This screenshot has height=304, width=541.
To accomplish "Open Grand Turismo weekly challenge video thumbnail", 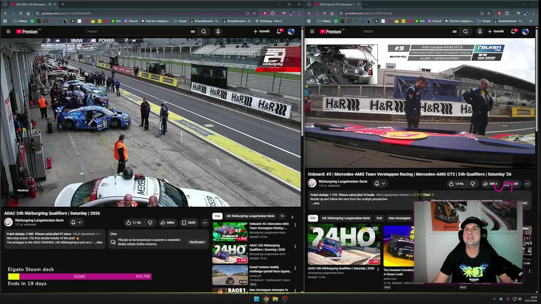I will coord(230,275).
